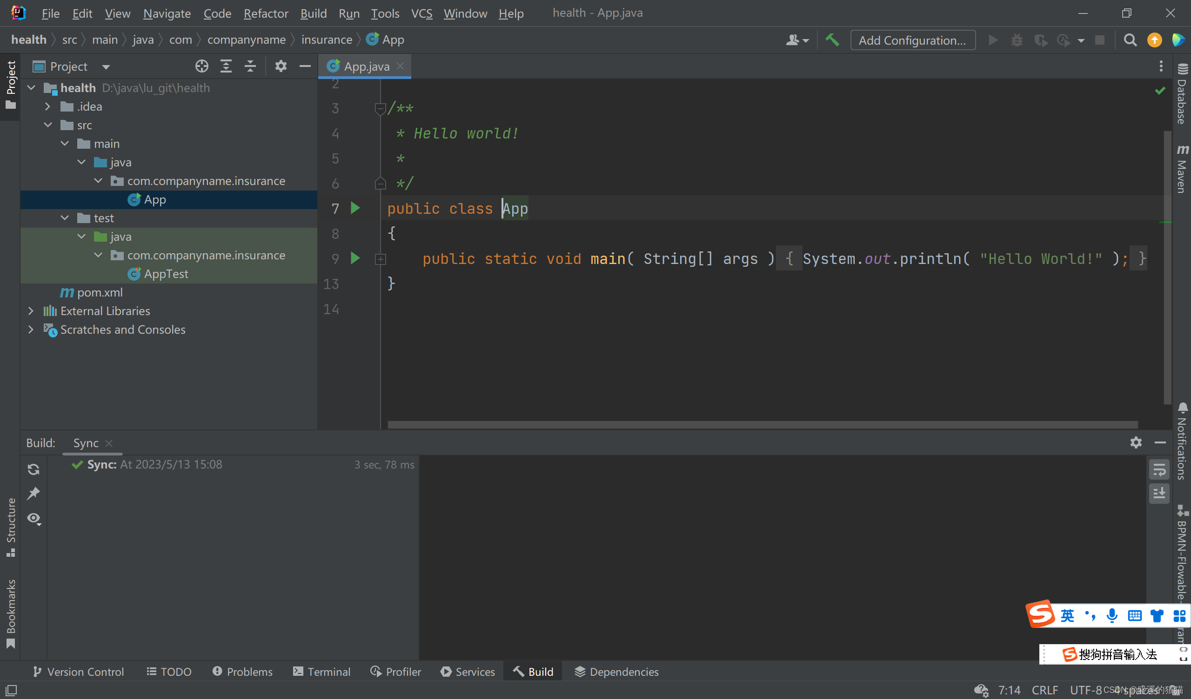Switch to the Terminal tool window tab
Image resolution: width=1191 pixels, height=699 pixels.
click(322, 672)
